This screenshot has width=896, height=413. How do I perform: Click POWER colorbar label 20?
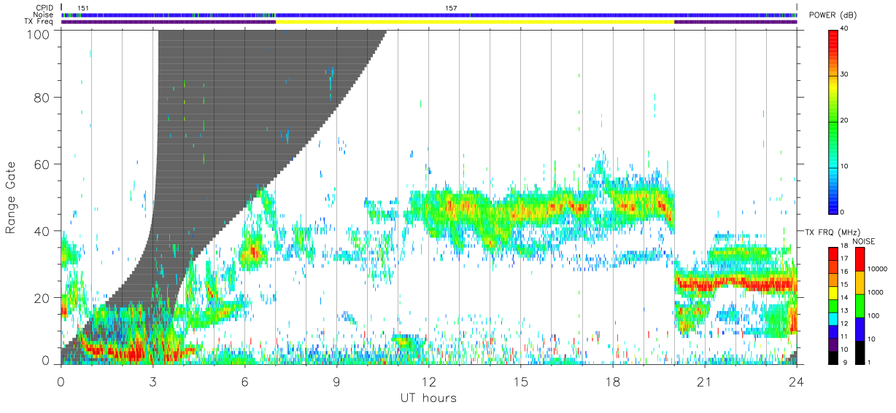pos(845,121)
